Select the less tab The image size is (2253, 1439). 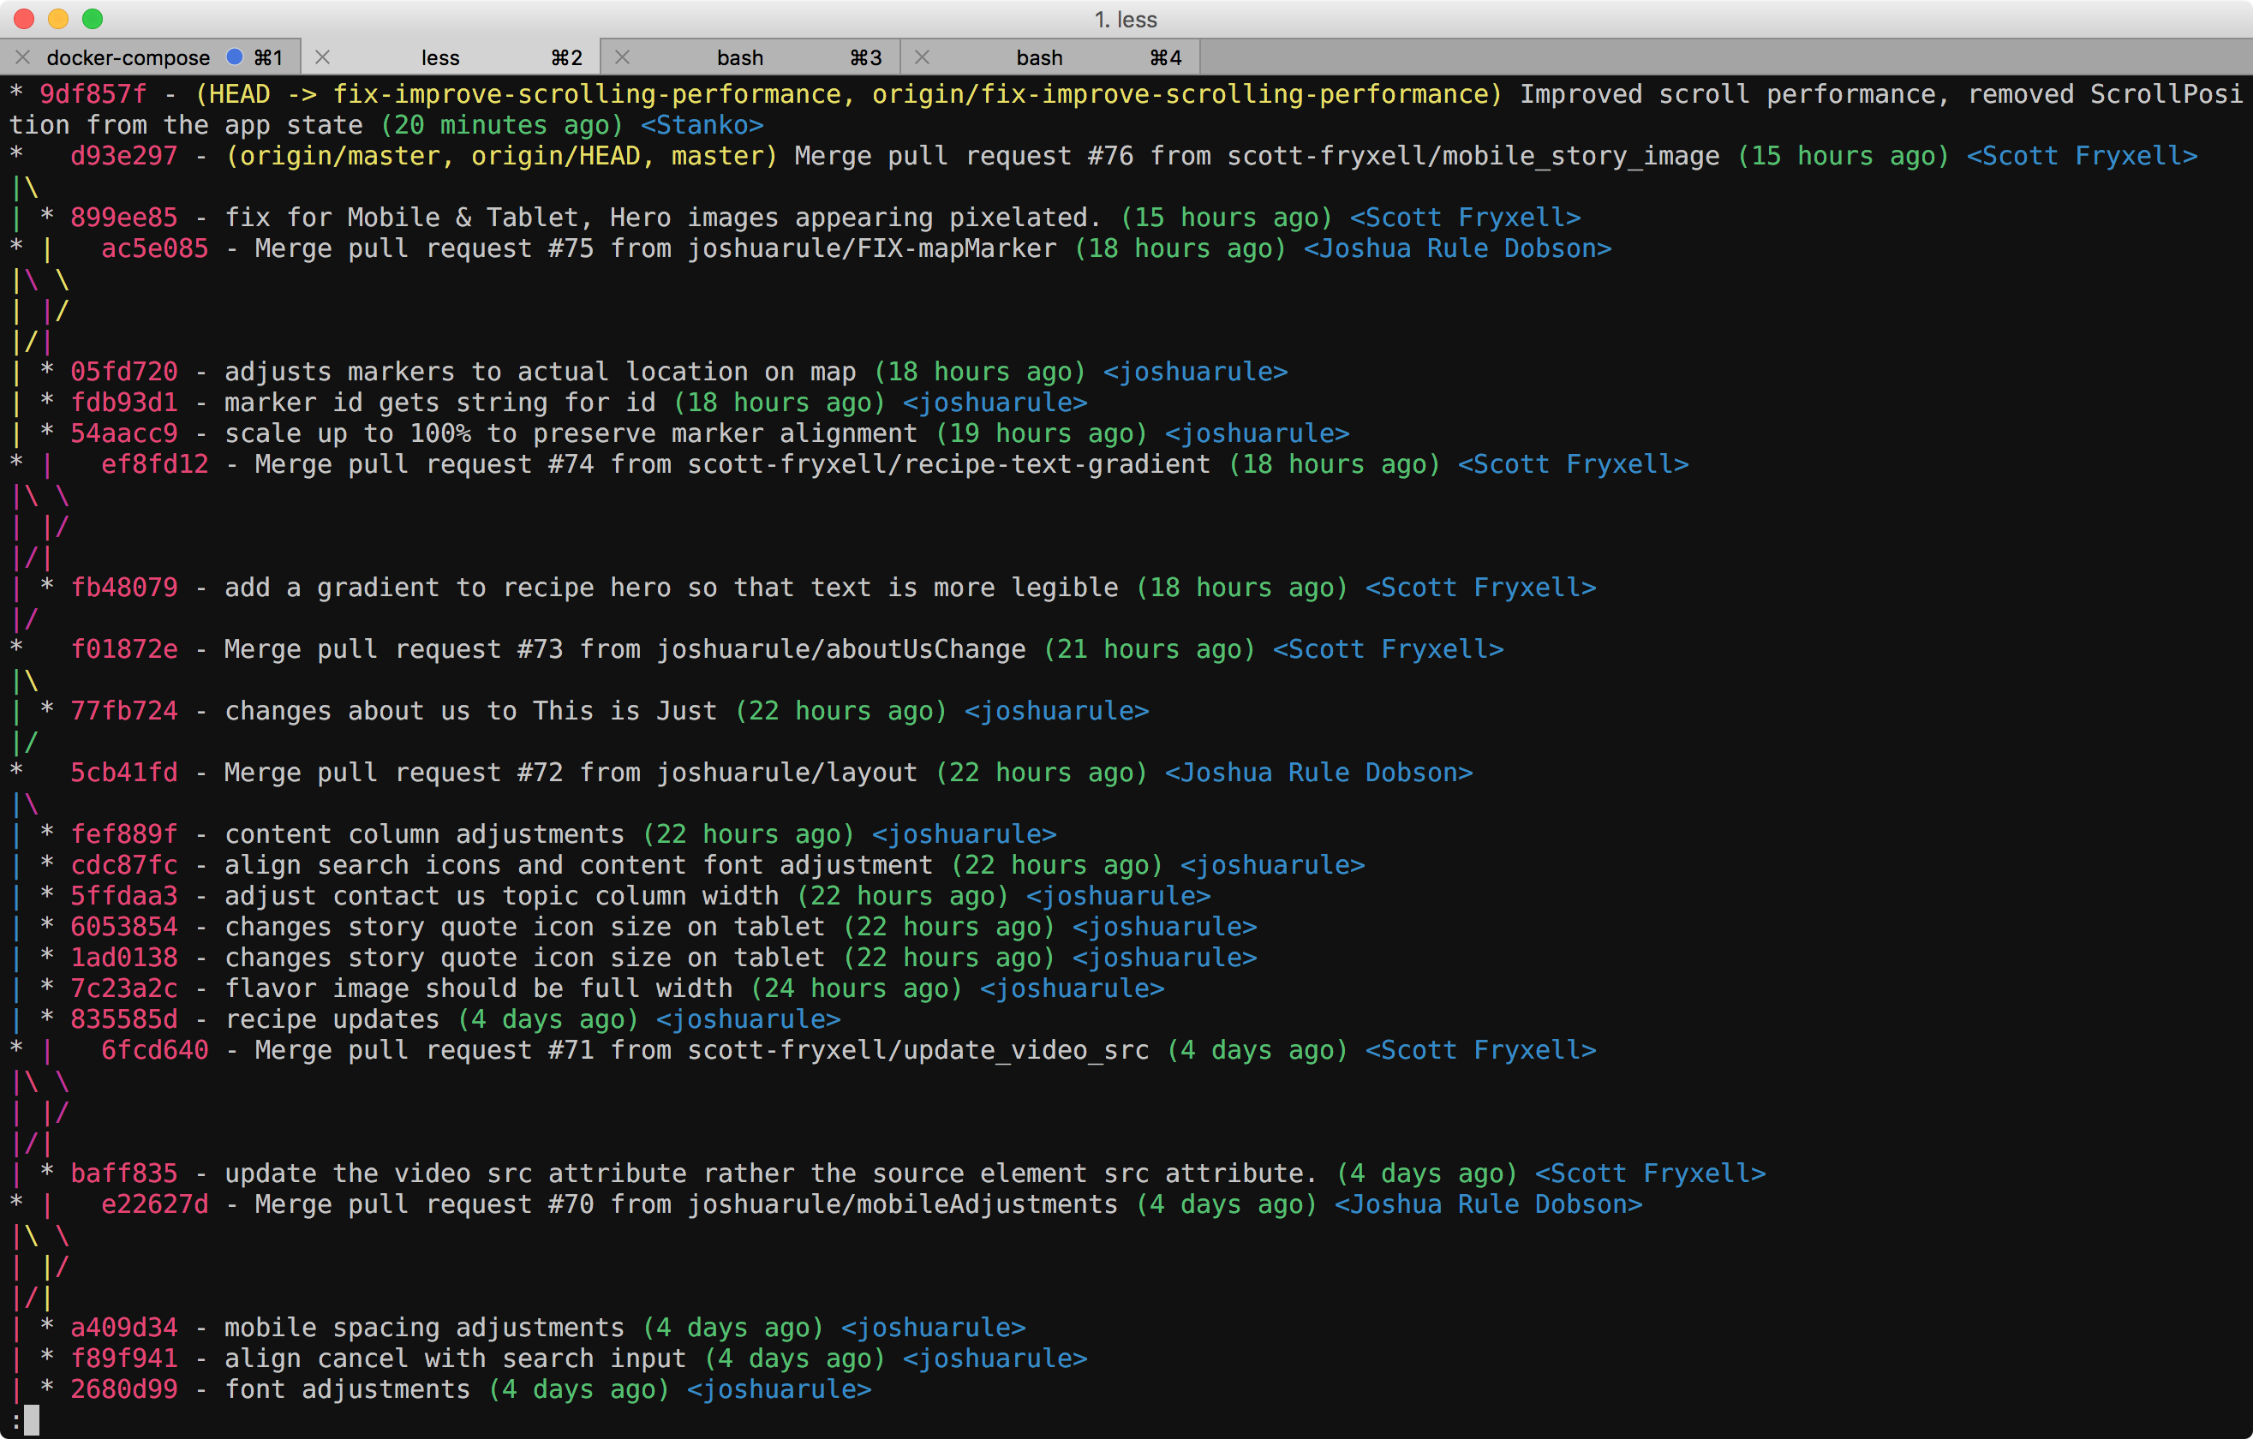coord(450,57)
